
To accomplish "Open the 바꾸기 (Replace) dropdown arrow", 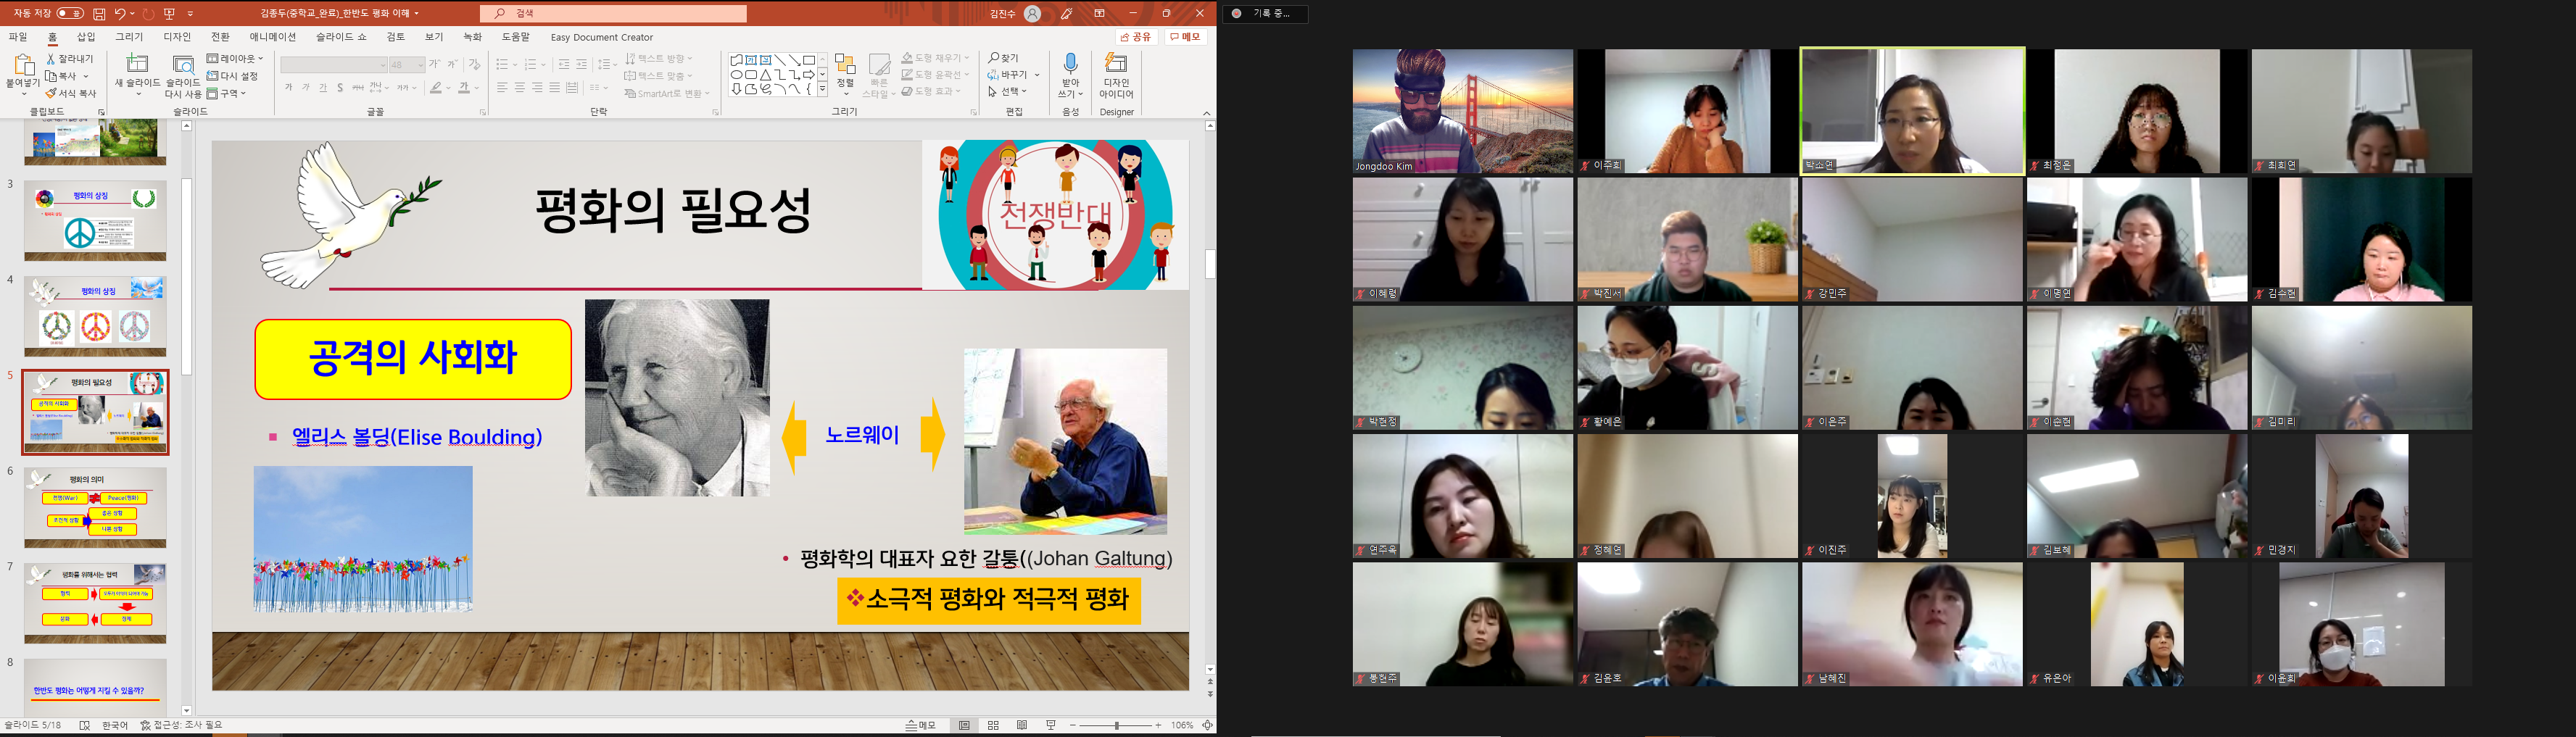I will point(1037,75).
